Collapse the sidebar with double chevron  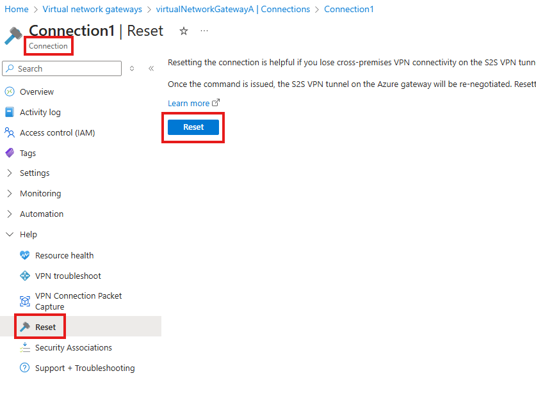coord(151,68)
